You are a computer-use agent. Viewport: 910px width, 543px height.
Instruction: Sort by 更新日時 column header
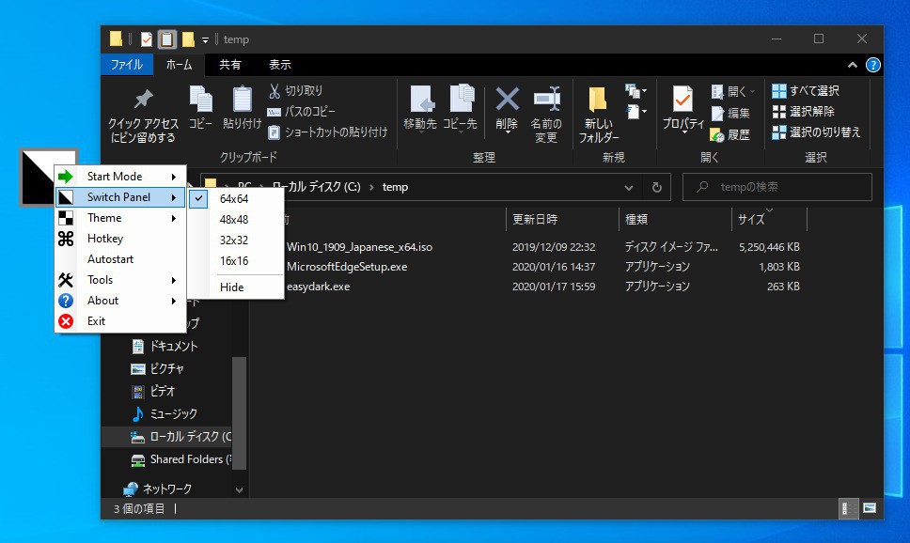pyautogui.click(x=562, y=219)
